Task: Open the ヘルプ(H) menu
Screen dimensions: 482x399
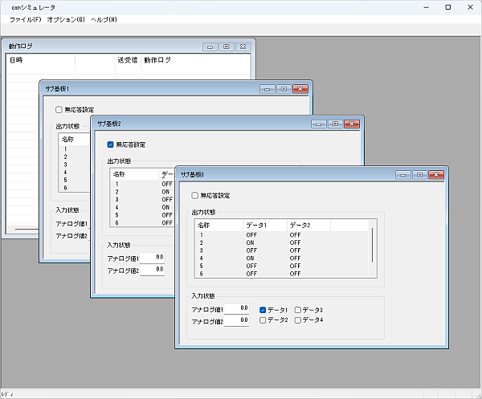Action: (104, 19)
